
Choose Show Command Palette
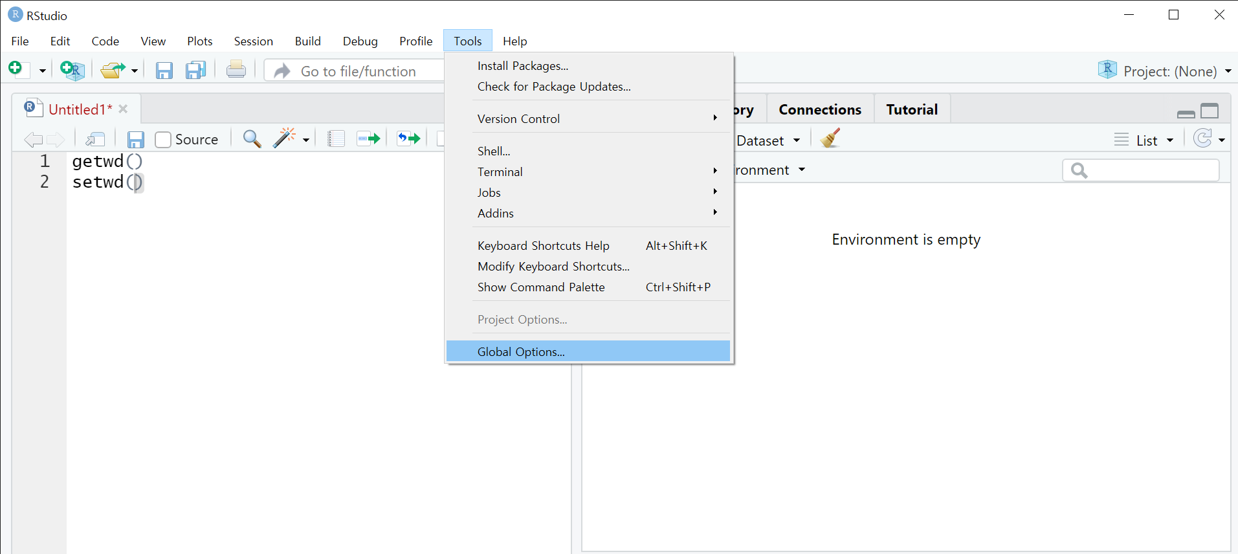[x=588, y=287]
